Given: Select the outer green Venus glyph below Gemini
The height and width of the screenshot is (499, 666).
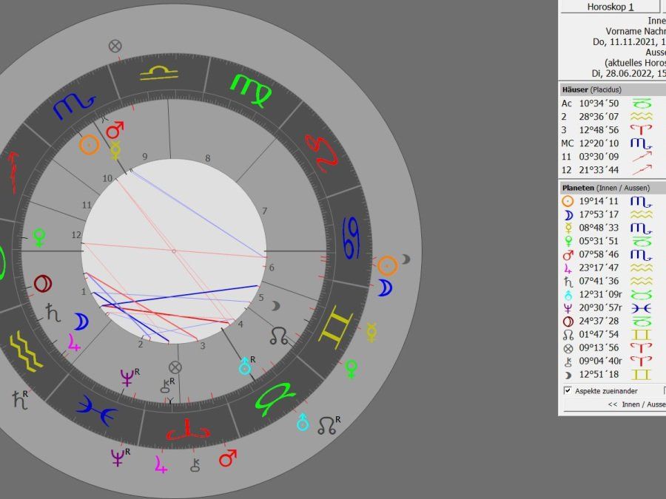Looking at the screenshot, I should (x=351, y=369).
